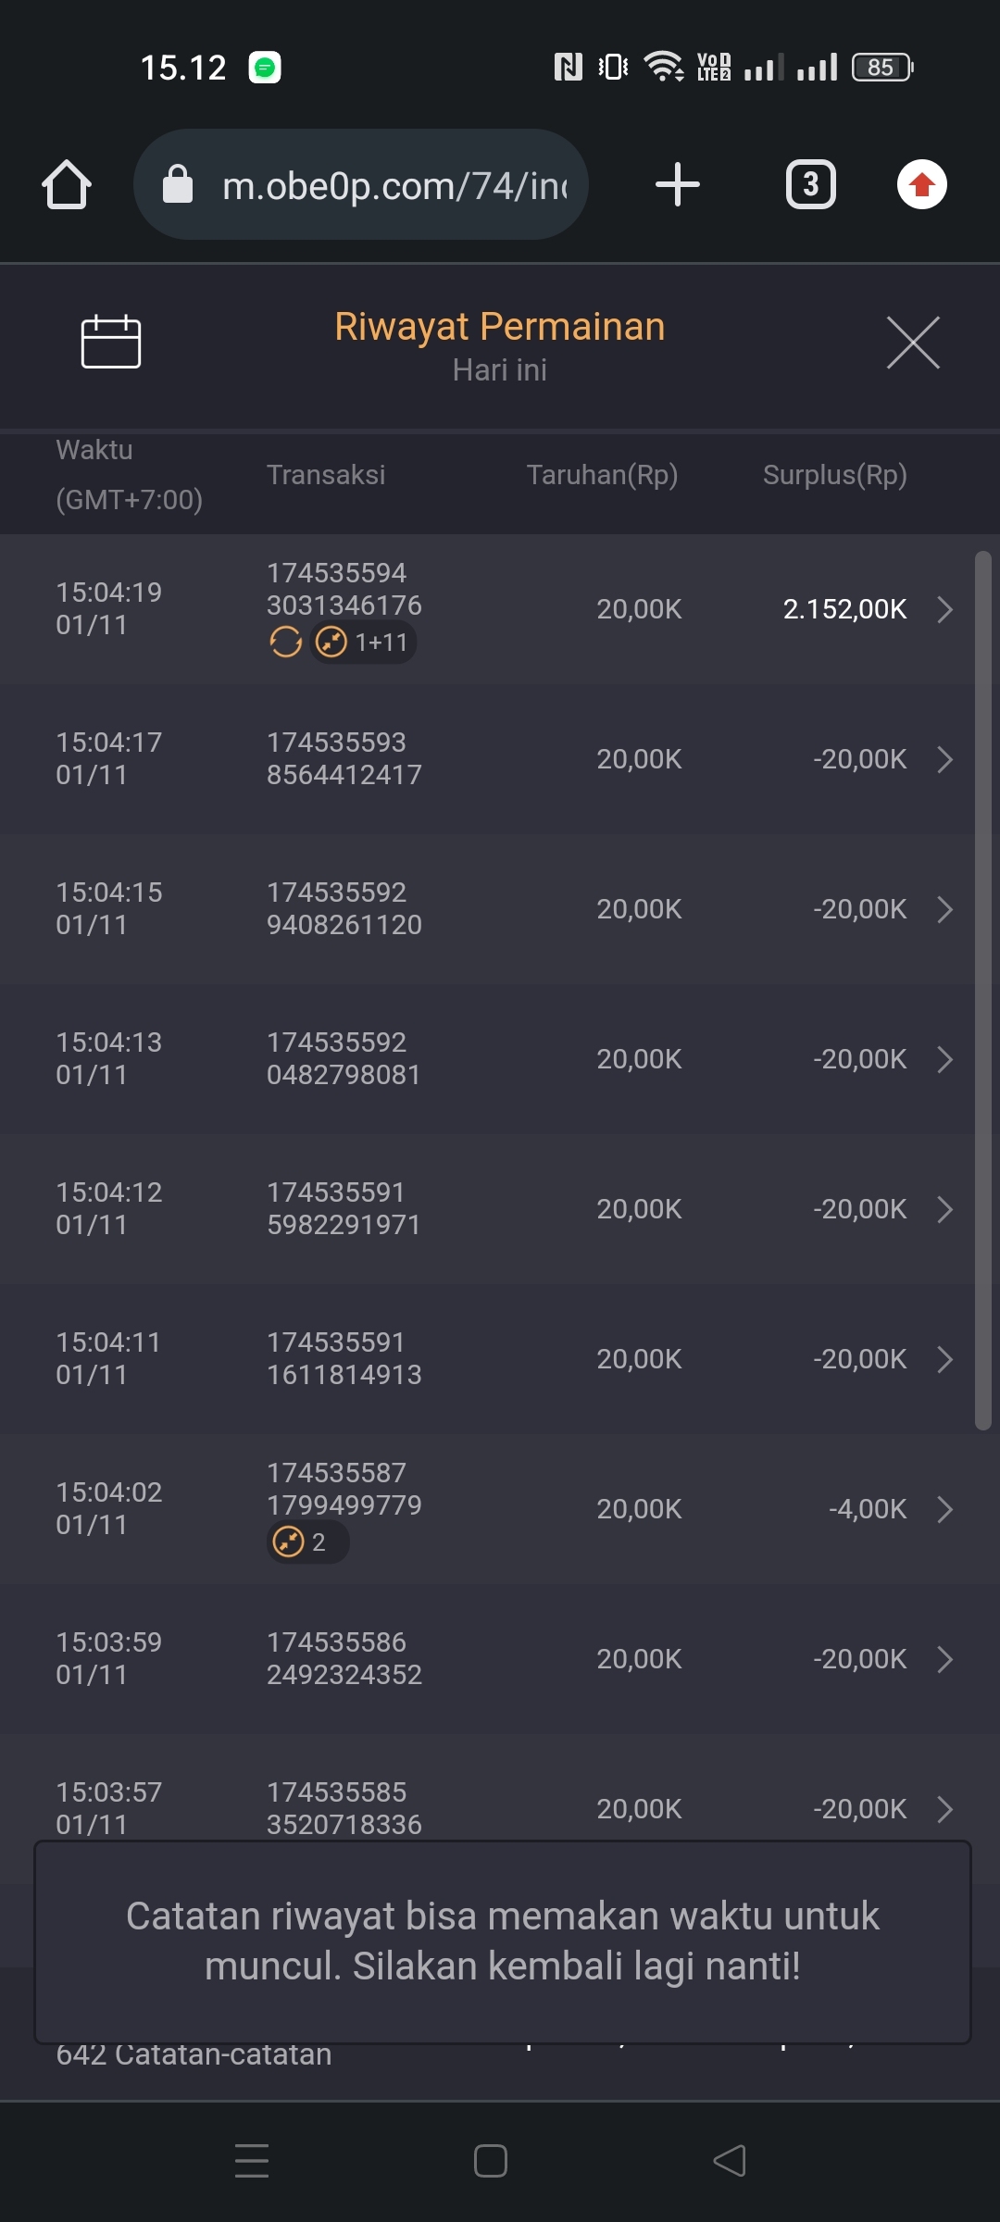Expand the 2.152,00K surplus entry

944,609
